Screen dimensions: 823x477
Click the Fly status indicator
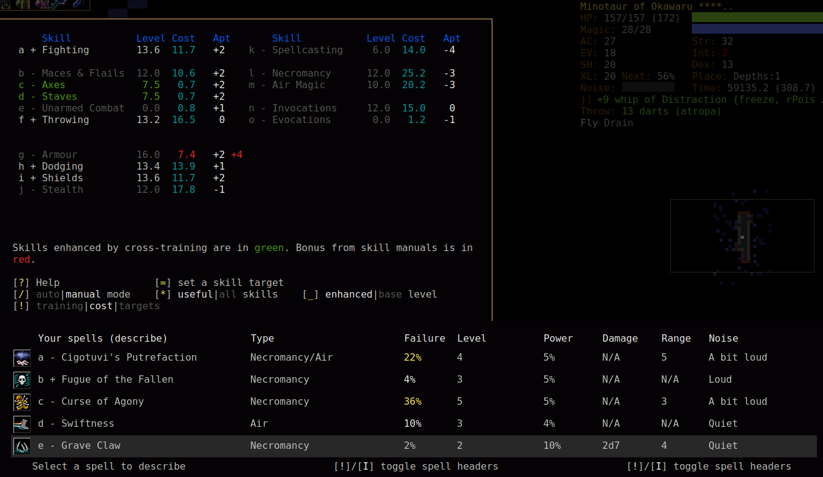coord(589,123)
